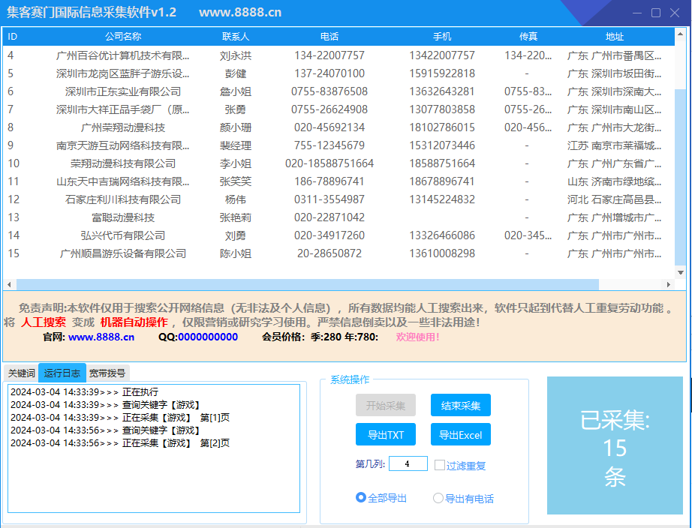Enable the 过滤重复 checkbox
Screen dimensions: 692x528
[440, 465]
